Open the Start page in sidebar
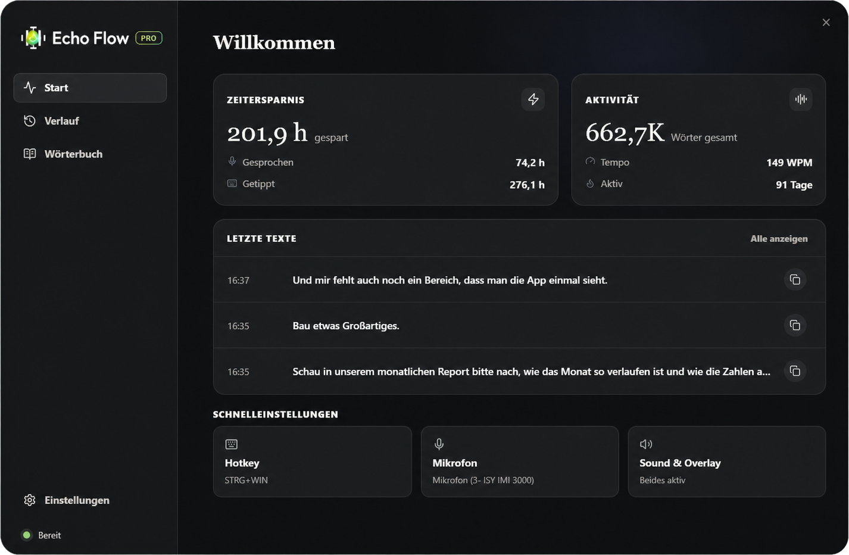 pyautogui.click(x=90, y=88)
